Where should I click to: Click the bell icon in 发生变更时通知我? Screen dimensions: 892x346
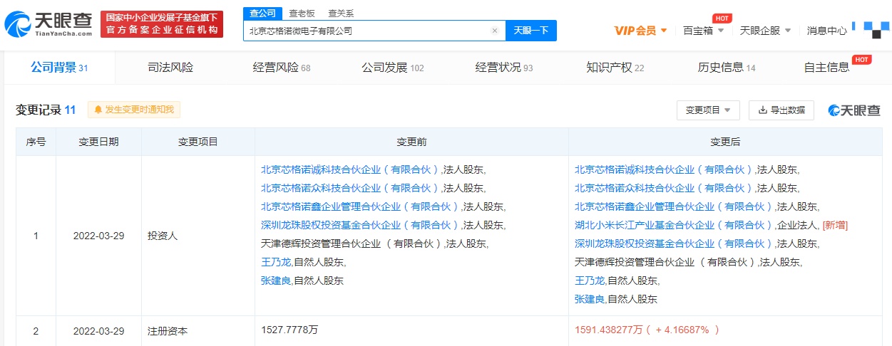pyautogui.click(x=98, y=110)
